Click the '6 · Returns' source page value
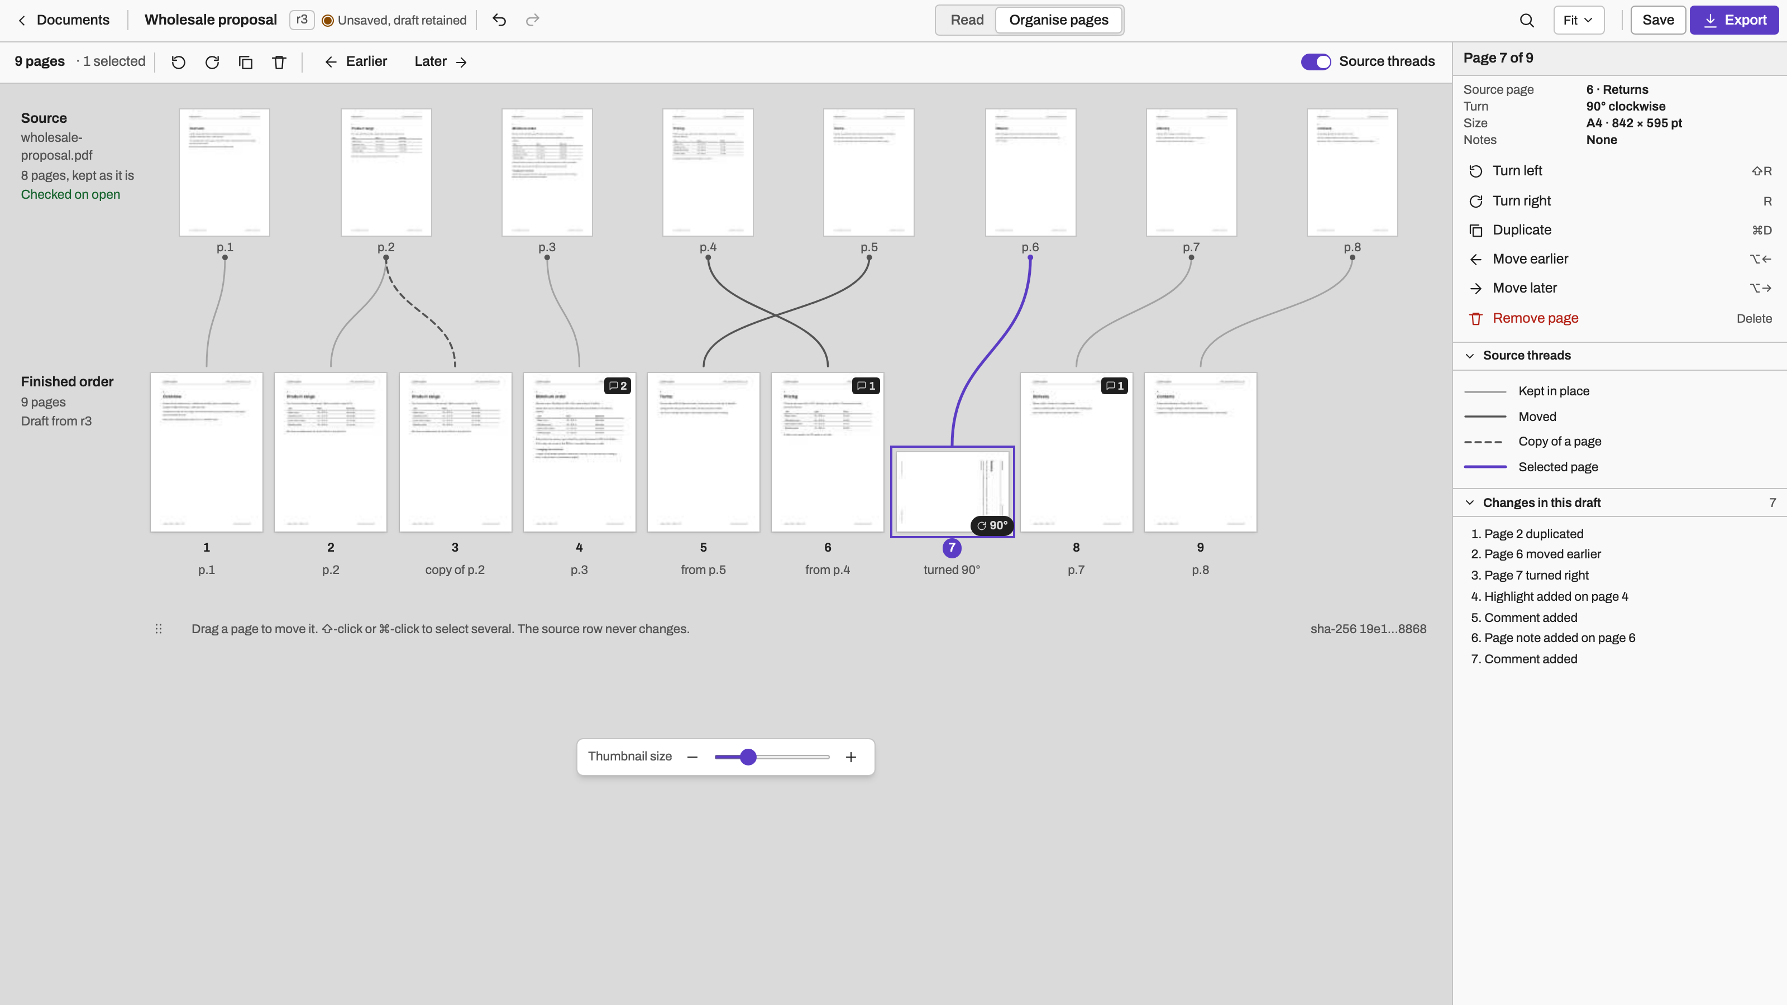Image resolution: width=1787 pixels, height=1005 pixels. [x=1617, y=89]
